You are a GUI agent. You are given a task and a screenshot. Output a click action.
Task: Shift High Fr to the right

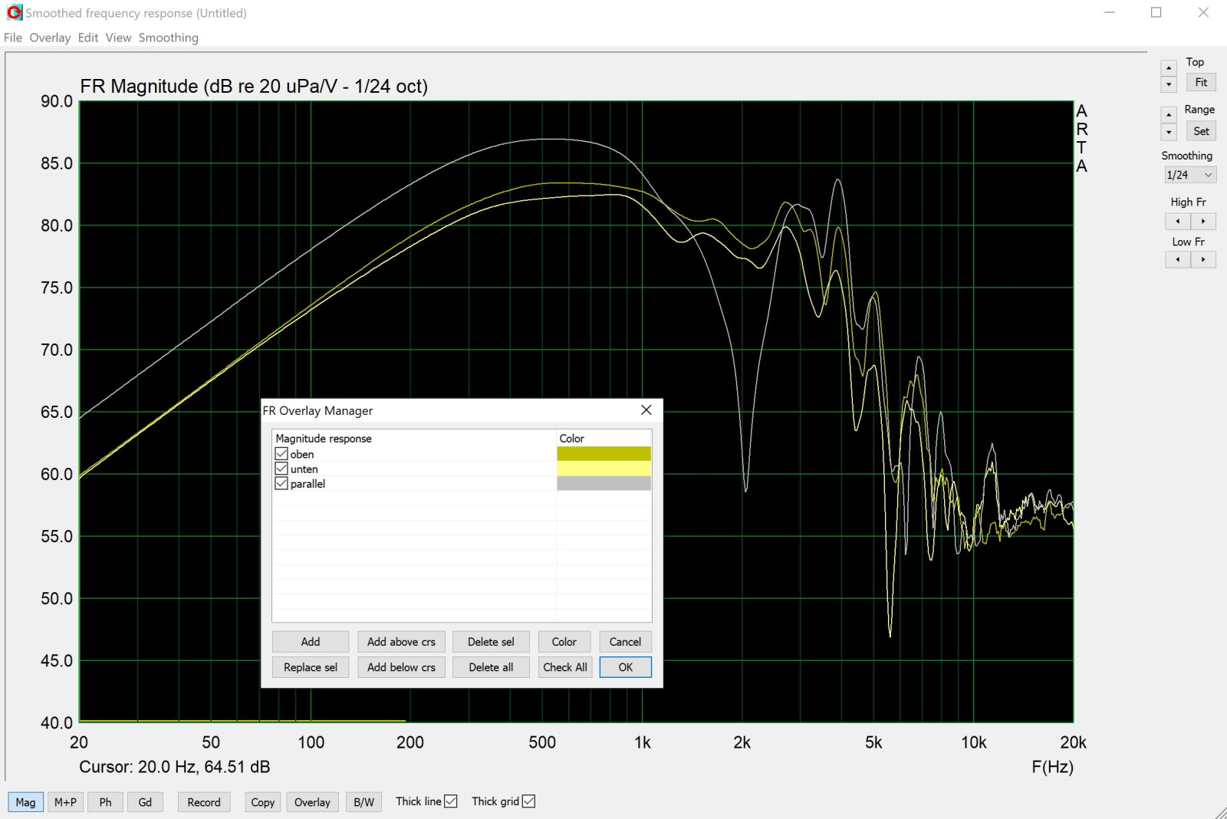(x=1203, y=222)
